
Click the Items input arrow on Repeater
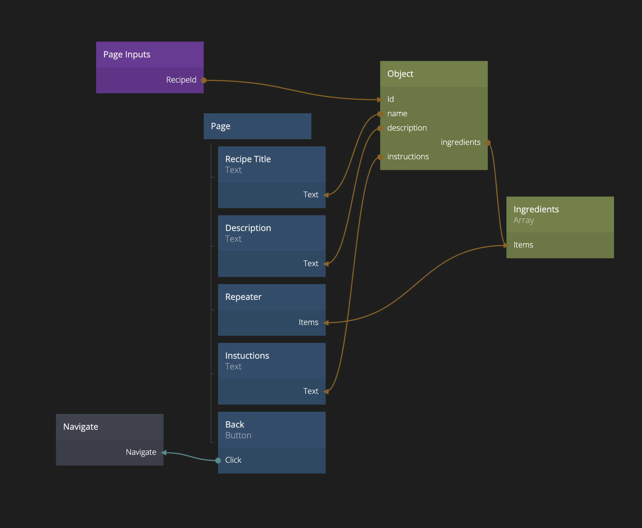(326, 323)
